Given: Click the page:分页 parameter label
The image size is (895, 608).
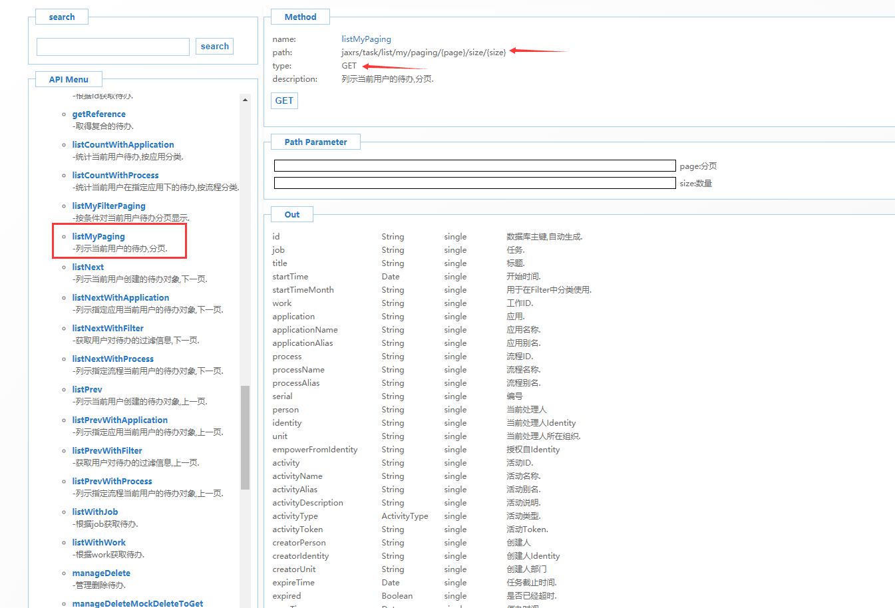Looking at the screenshot, I should point(698,166).
